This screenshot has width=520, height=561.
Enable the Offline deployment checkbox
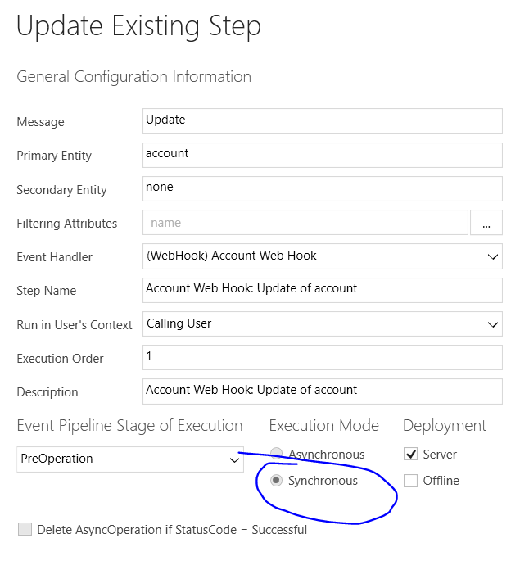pyautogui.click(x=410, y=481)
